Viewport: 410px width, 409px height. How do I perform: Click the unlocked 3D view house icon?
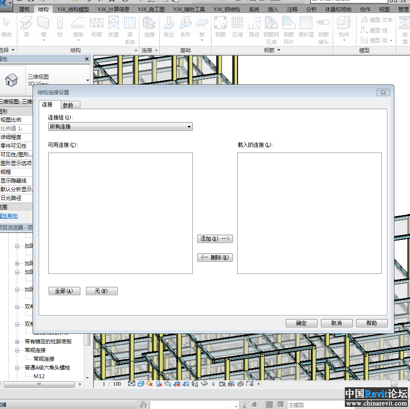195,384
